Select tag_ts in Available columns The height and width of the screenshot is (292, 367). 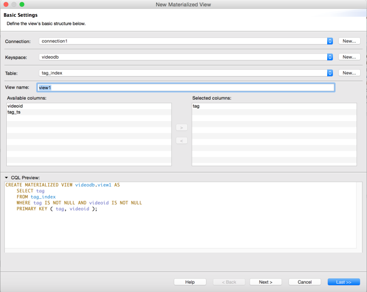tap(14, 112)
